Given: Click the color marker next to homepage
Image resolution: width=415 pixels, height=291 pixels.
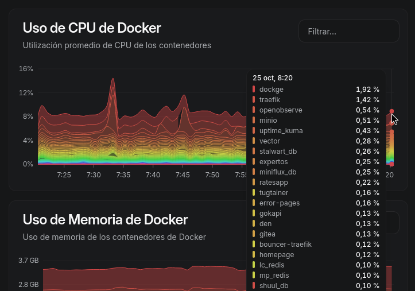Looking at the screenshot, I should point(254,255).
